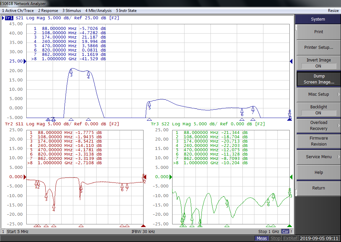
Task: Expand the Overload Recovery submenu
Action: coord(318,125)
